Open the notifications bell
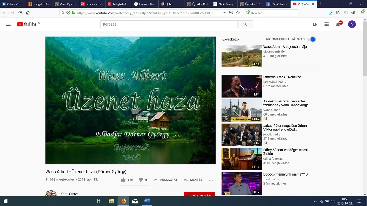Viewport: 367px width, 206px height. click(x=338, y=24)
